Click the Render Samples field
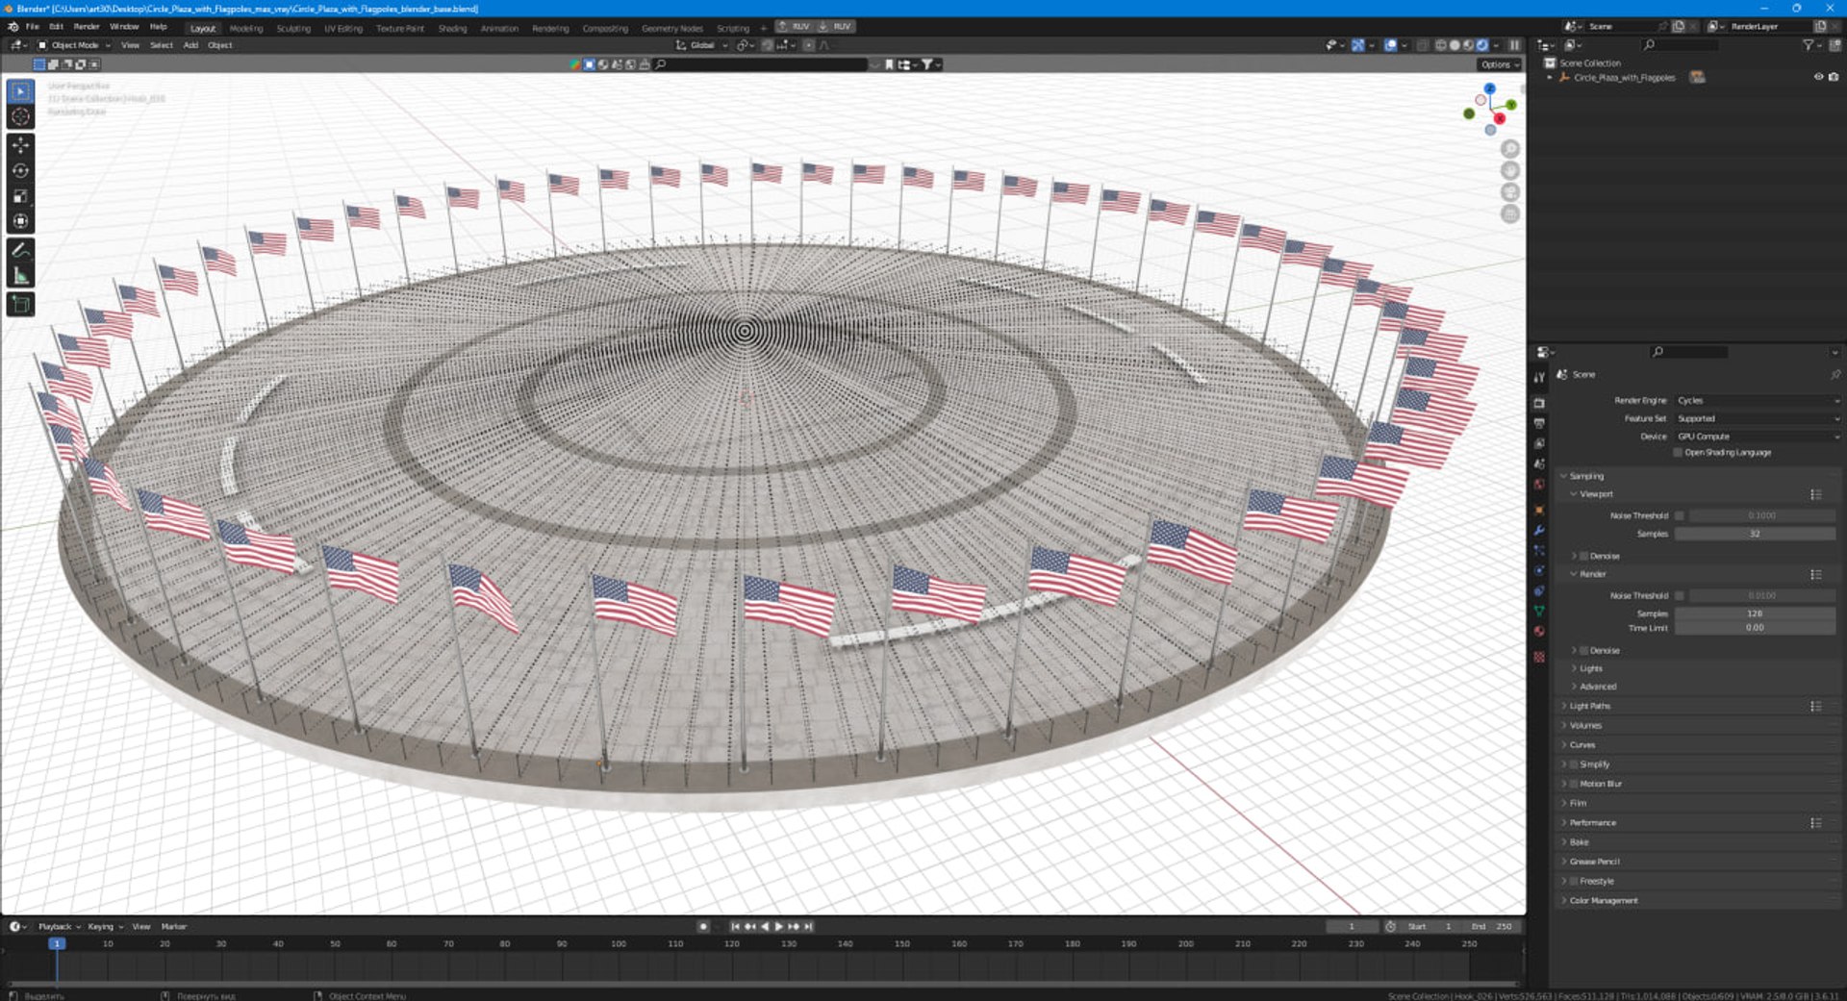The height and width of the screenshot is (1001, 1847). point(1755,613)
